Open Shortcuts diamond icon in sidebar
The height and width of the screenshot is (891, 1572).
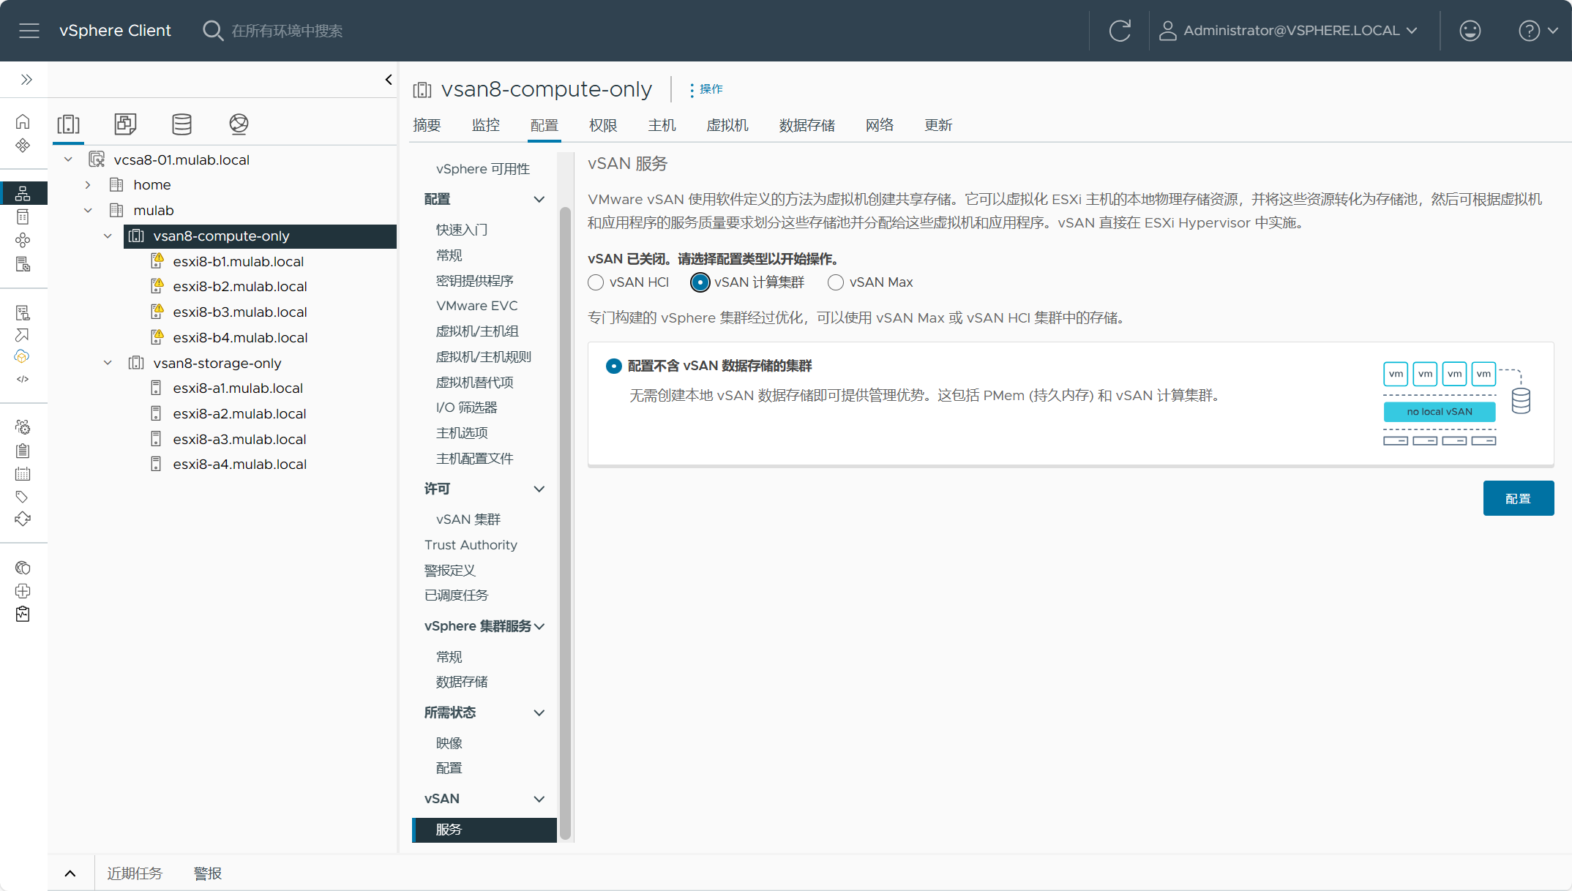click(x=23, y=146)
